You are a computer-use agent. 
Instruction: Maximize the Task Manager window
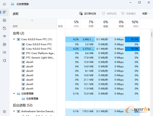[x=140, y=2]
